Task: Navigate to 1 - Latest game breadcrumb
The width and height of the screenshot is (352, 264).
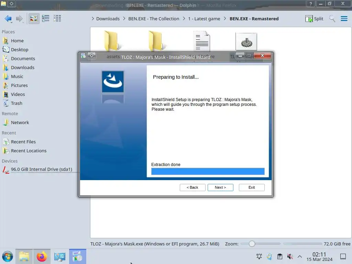Action: click(204, 19)
